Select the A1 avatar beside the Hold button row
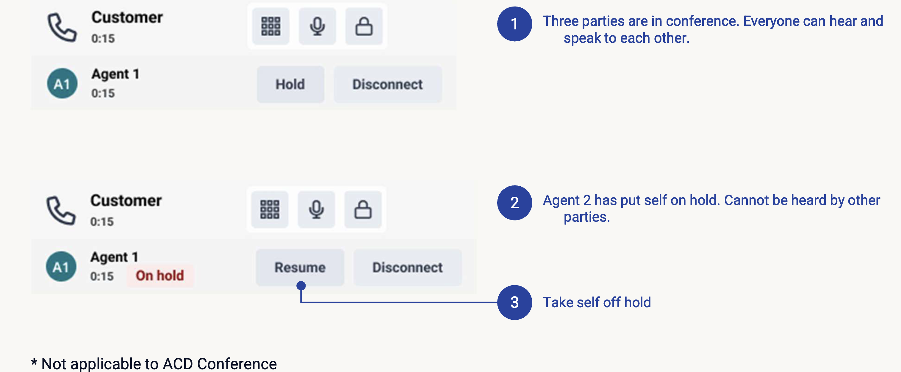This screenshot has height=372, width=901. 62,83
